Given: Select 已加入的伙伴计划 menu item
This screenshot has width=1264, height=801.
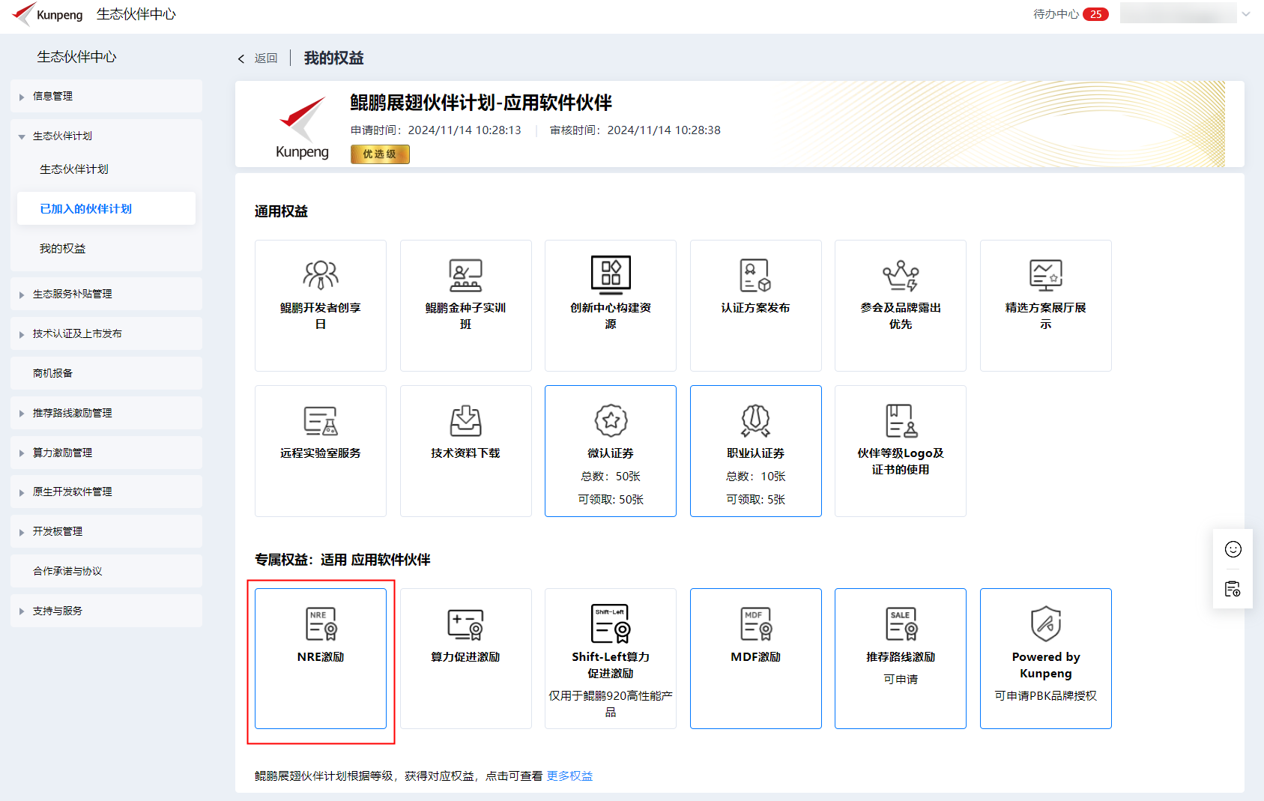Looking at the screenshot, I should coord(106,208).
